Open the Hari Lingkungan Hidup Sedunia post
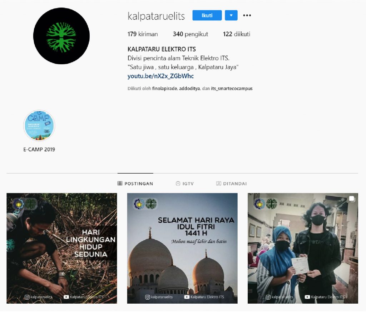Viewport: 366px width, 314px height. coord(61,248)
